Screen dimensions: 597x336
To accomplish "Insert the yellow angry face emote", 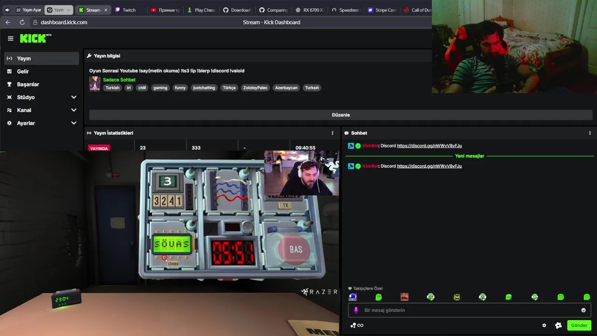I will (x=457, y=297).
